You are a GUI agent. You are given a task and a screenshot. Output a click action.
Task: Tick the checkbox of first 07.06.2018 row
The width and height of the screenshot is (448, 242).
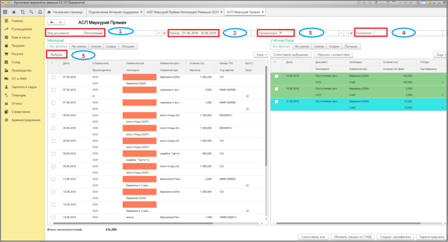coord(53,77)
